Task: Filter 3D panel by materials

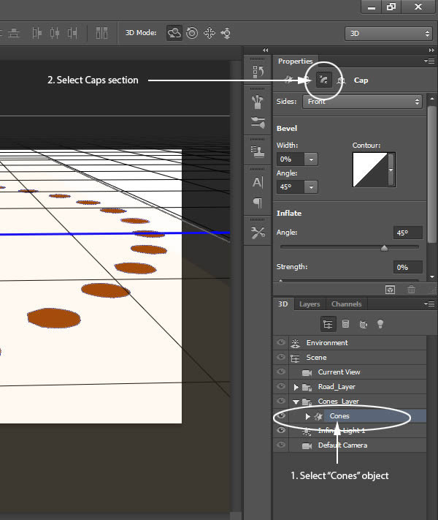Action: [363, 324]
